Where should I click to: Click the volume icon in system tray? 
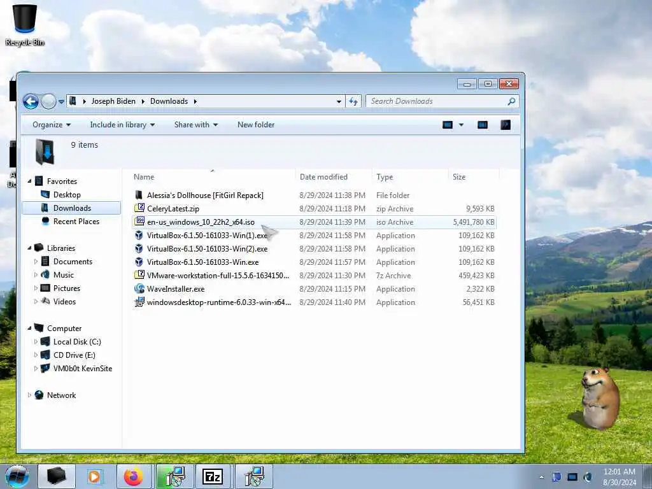click(588, 477)
